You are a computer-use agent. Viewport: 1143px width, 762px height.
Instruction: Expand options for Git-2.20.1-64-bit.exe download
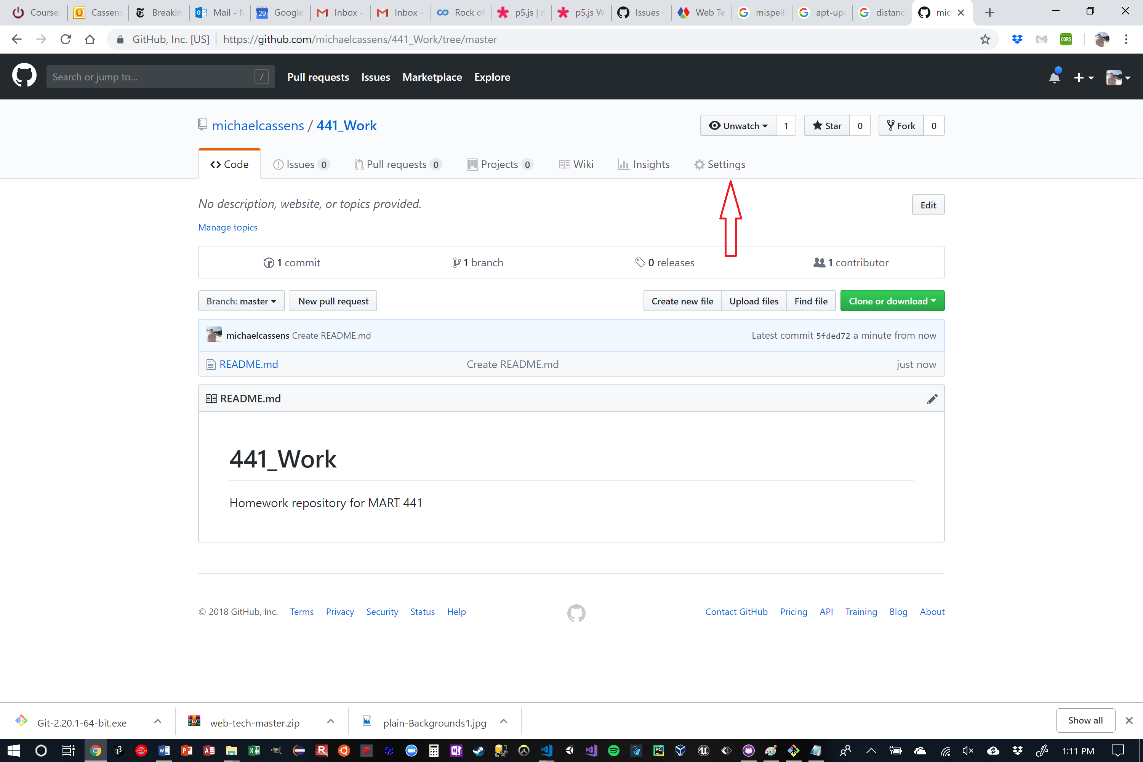coord(157,721)
